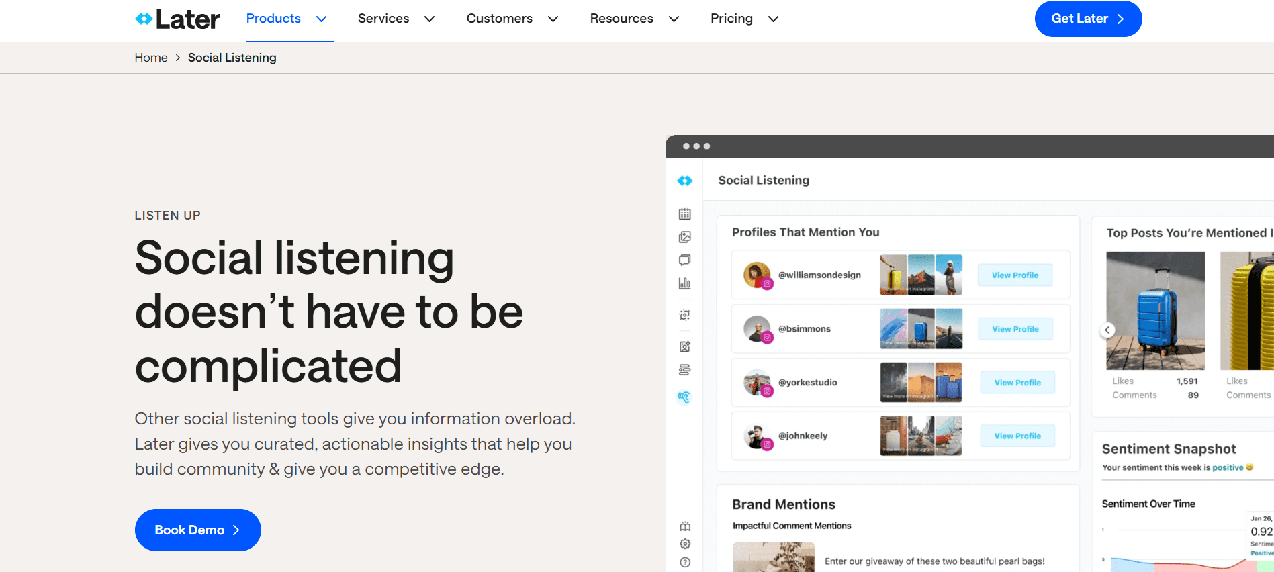Click the likes count 1,591
The width and height of the screenshot is (1274, 572).
[x=1187, y=381]
